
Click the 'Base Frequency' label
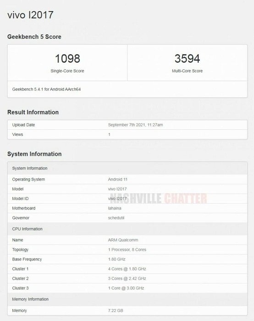(x=27, y=259)
